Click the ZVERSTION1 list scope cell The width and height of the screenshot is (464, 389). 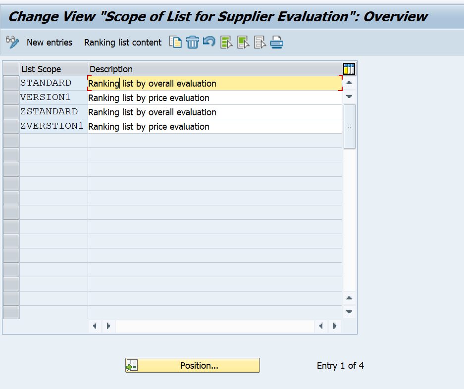click(53, 126)
